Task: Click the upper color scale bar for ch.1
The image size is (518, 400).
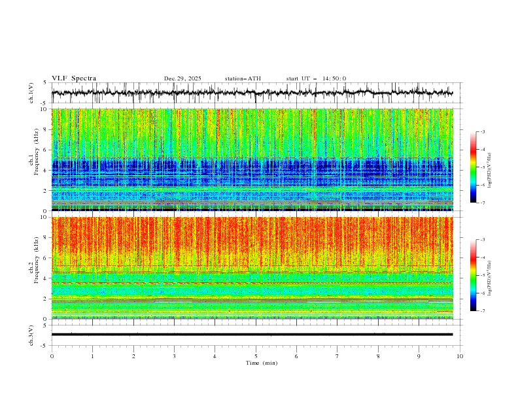Action: pyautogui.click(x=473, y=167)
